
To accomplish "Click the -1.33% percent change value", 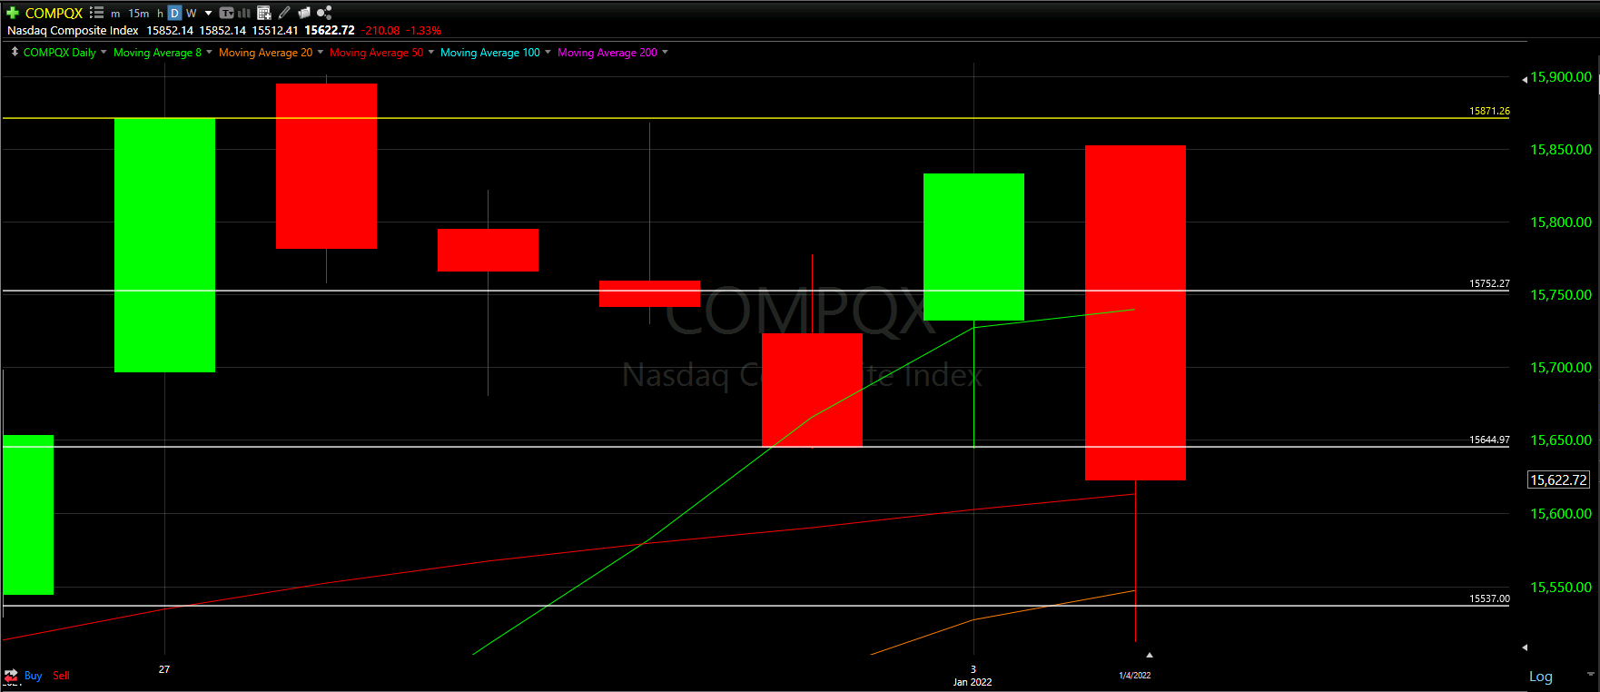I will pos(423,31).
